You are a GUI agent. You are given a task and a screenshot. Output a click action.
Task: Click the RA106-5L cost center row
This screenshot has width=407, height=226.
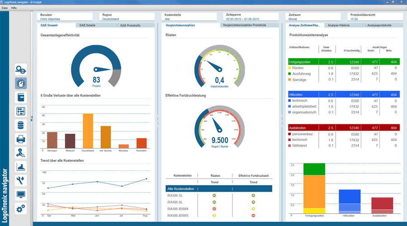pos(219,195)
